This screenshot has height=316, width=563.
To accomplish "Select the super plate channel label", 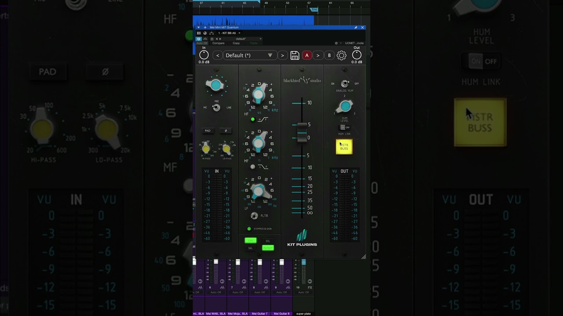I will pyautogui.click(x=303, y=314).
